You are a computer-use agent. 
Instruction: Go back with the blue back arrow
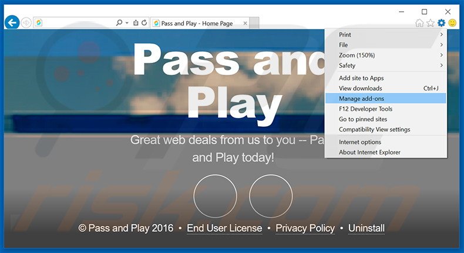coord(12,22)
